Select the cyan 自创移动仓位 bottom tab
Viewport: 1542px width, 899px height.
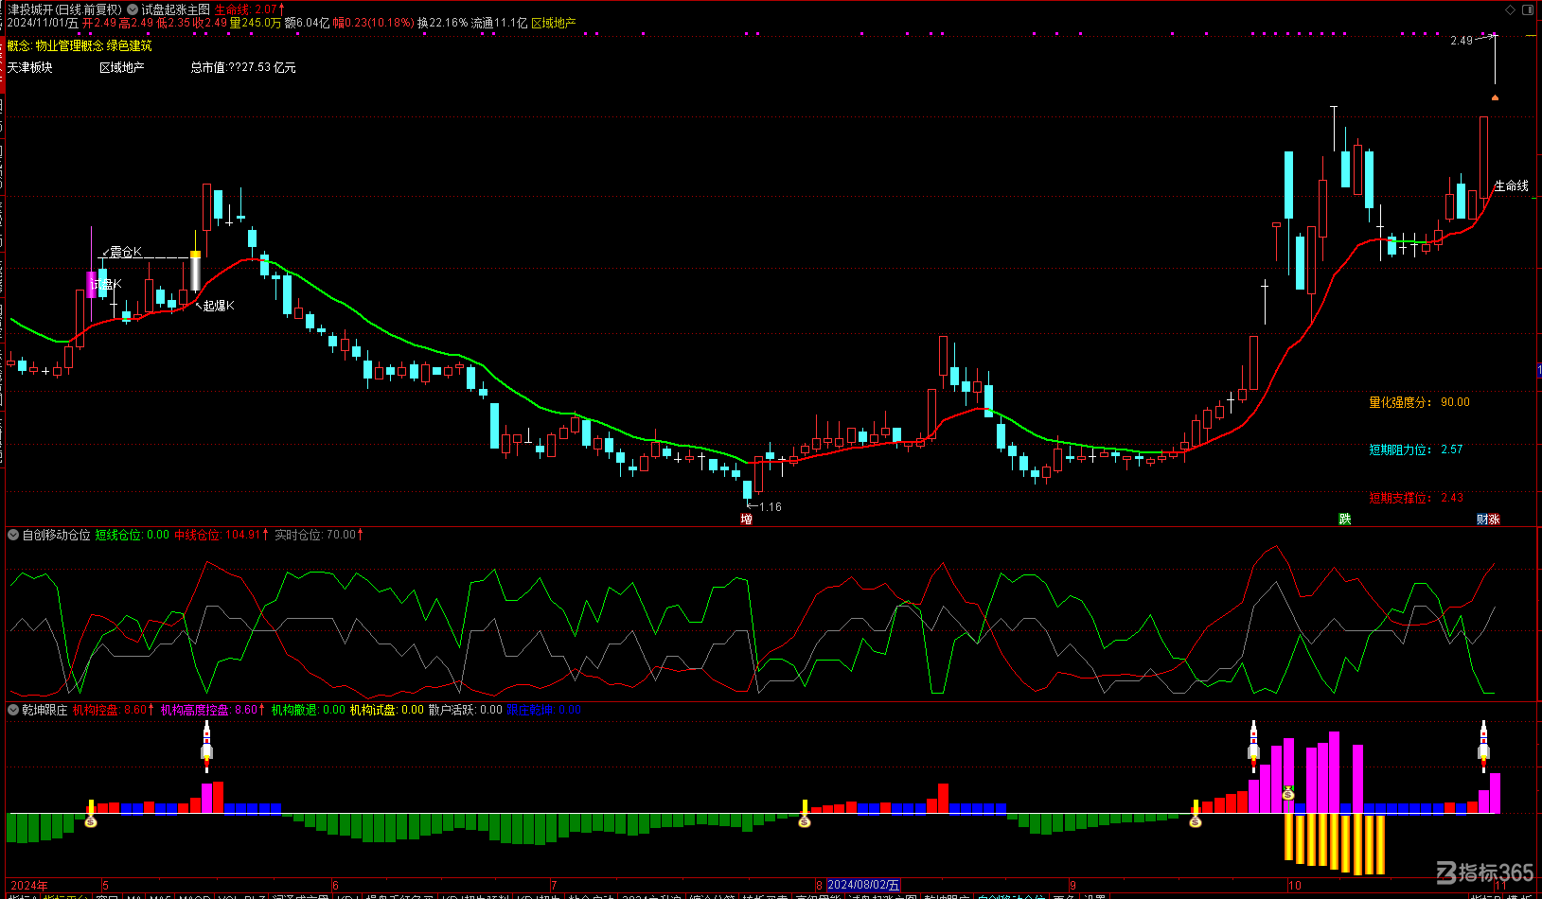click(x=1010, y=896)
